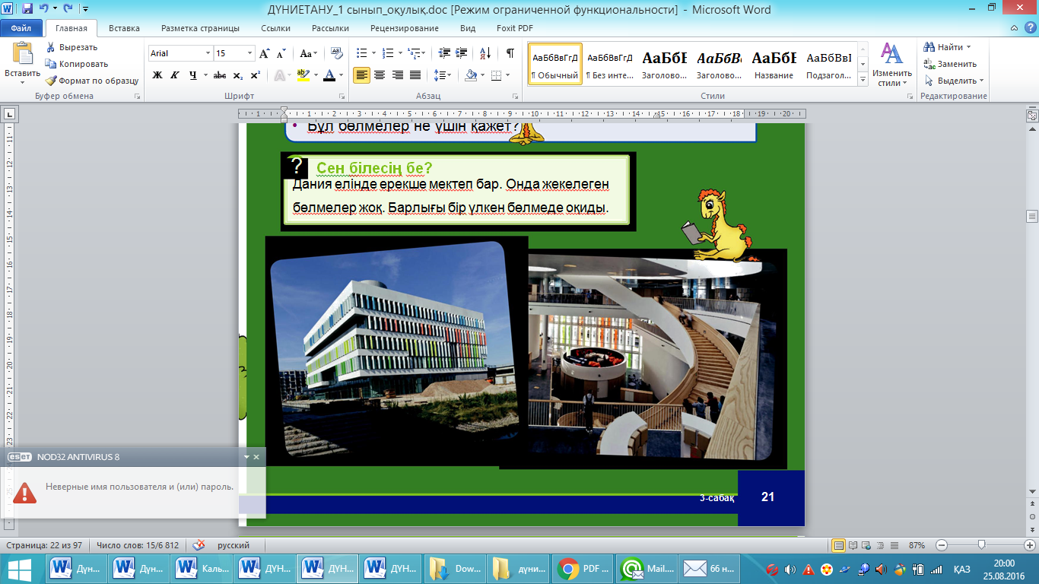Redo the last action
This screenshot has height=584, width=1039.
tap(66, 9)
